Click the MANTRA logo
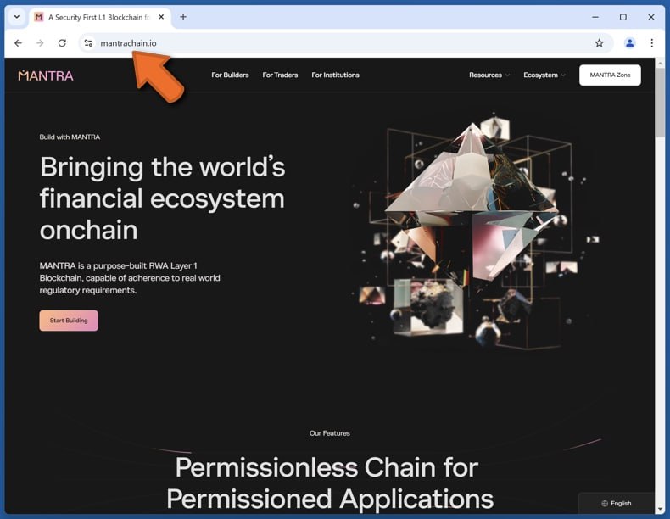Viewport: 670px width, 519px height. [x=46, y=75]
